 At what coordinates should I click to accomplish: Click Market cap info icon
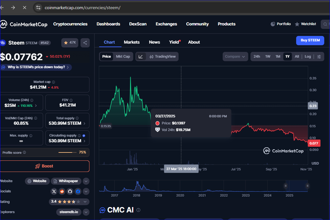[54, 82]
